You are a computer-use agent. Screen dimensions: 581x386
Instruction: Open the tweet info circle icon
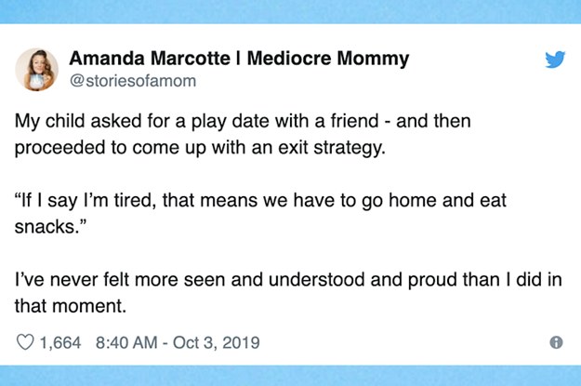click(x=556, y=342)
